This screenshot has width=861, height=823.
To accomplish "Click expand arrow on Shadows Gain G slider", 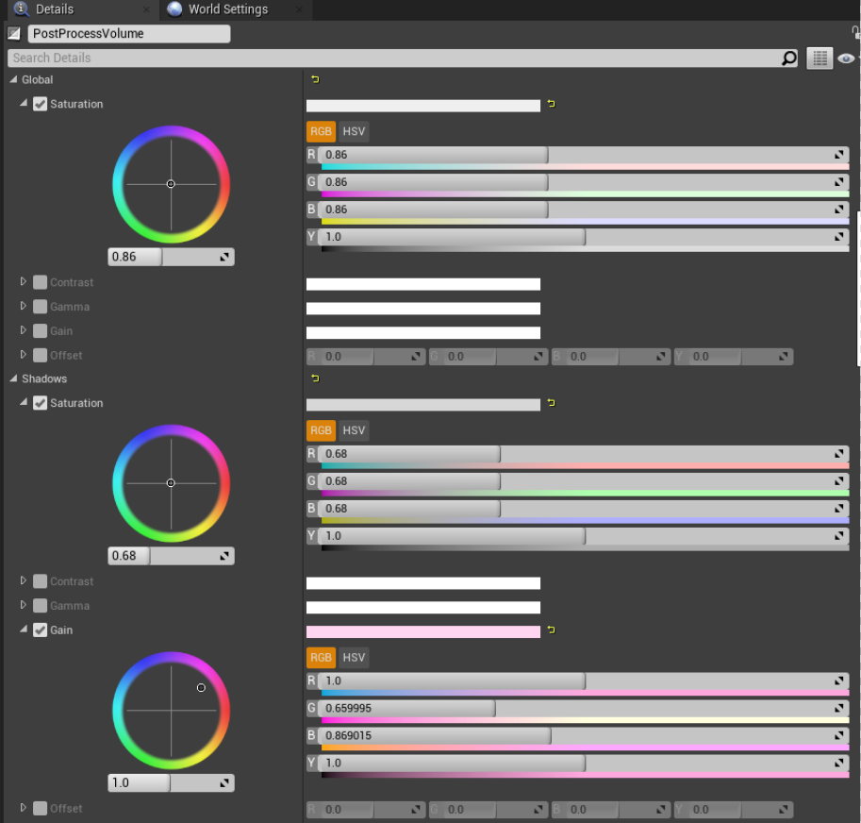I will tap(839, 708).
